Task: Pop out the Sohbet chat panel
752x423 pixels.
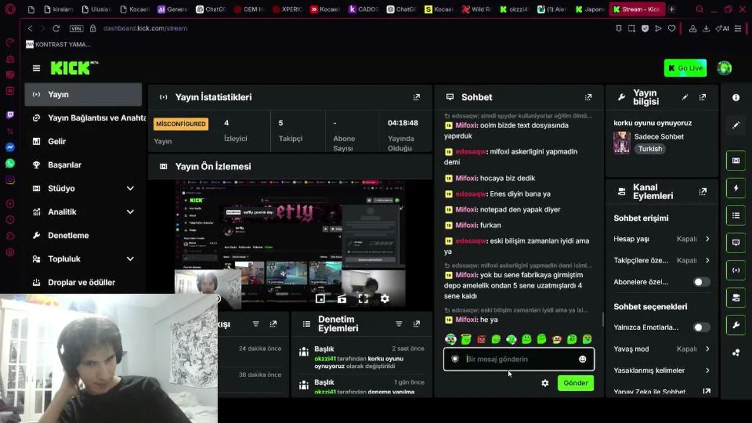Action: tap(588, 98)
